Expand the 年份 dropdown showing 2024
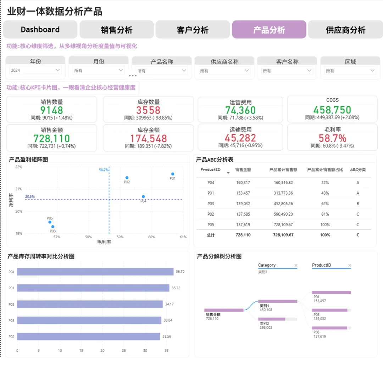This screenshot has width=383, height=383. tap(35, 70)
